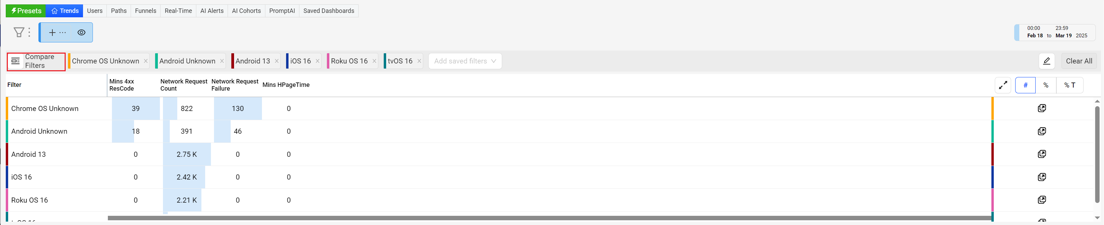This screenshot has width=1104, height=225.
Task: Switch values to % percentage mode
Action: pyautogui.click(x=1046, y=85)
